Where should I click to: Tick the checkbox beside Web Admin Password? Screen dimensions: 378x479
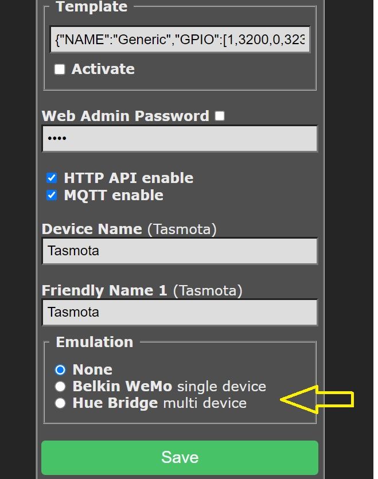point(220,116)
